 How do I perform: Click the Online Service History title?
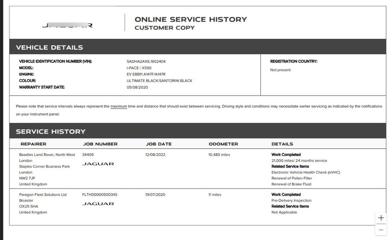click(191, 19)
